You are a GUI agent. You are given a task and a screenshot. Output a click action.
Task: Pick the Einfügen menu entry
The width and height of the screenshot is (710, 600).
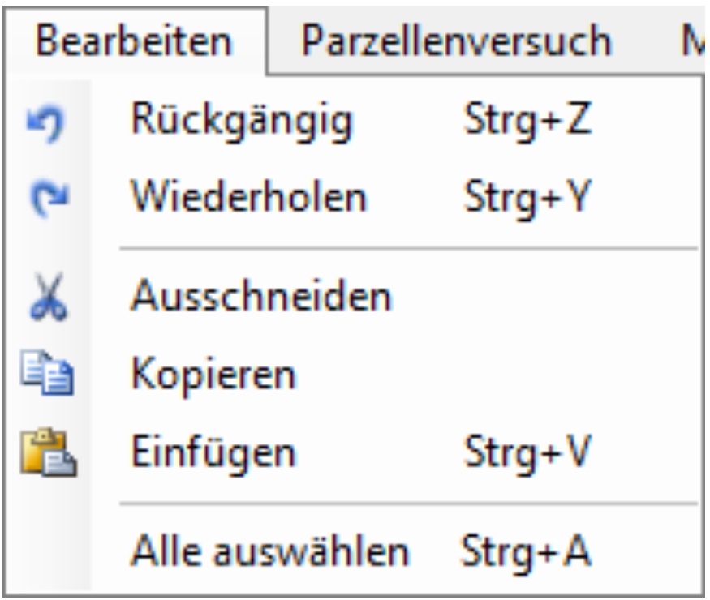[213, 453]
